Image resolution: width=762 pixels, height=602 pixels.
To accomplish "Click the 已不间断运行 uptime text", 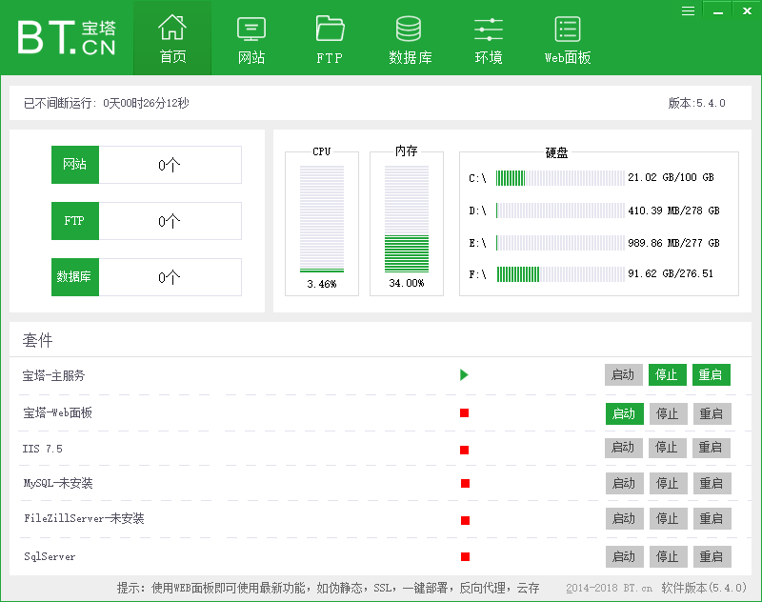I will pos(107,103).
